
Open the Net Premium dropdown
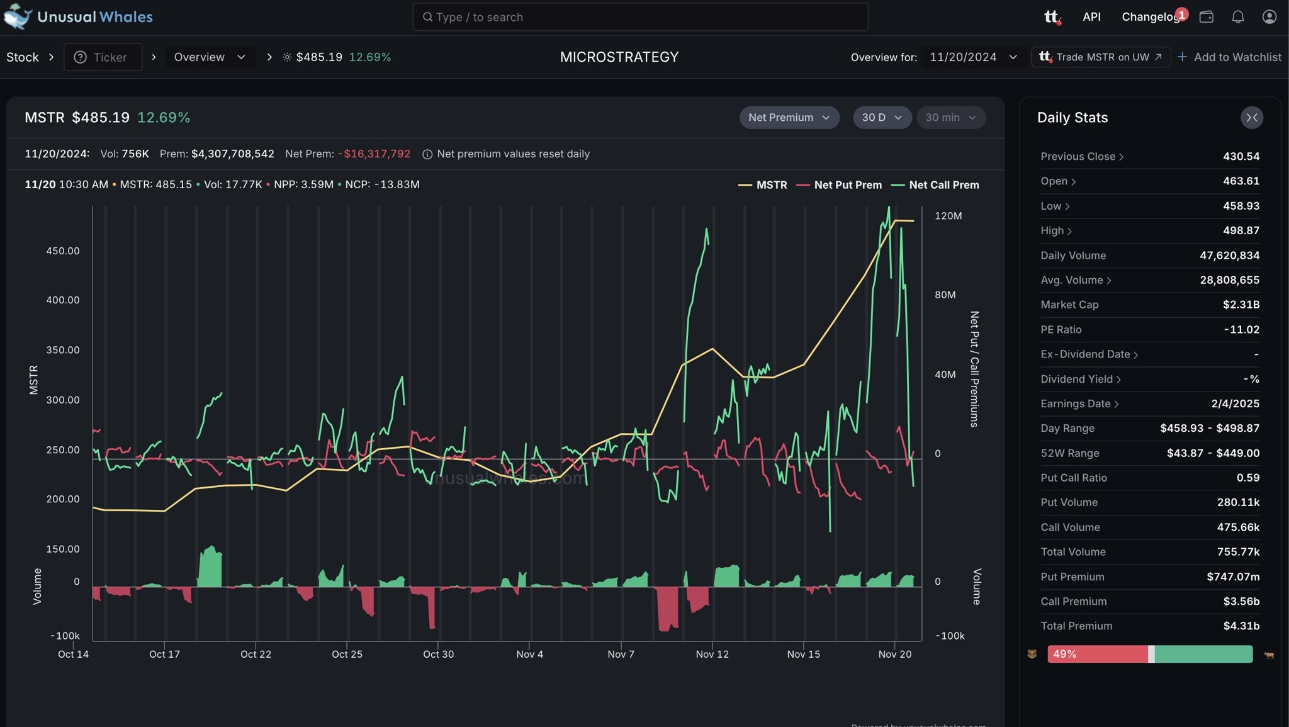pos(789,118)
